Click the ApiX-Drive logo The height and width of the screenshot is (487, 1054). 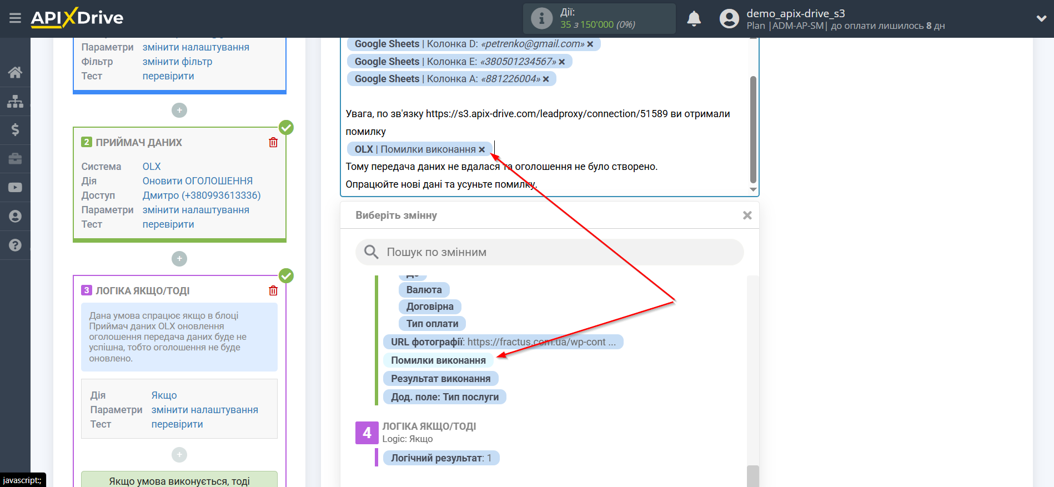click(x=77, y=18)
